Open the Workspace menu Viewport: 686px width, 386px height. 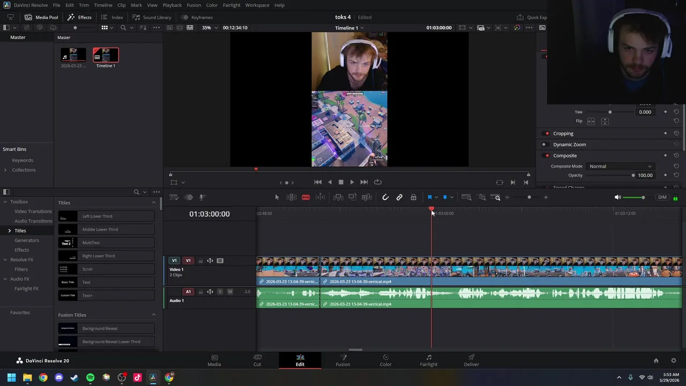tap(257, 5)
